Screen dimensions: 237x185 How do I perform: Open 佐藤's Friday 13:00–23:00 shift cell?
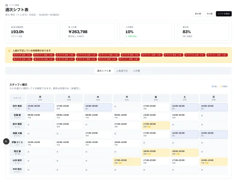coord(156,116)
